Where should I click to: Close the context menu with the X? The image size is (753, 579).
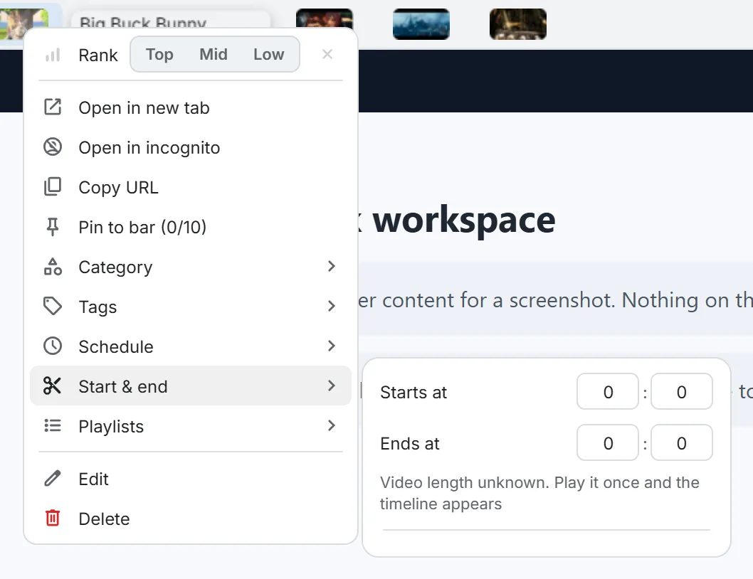pos(327,54)
